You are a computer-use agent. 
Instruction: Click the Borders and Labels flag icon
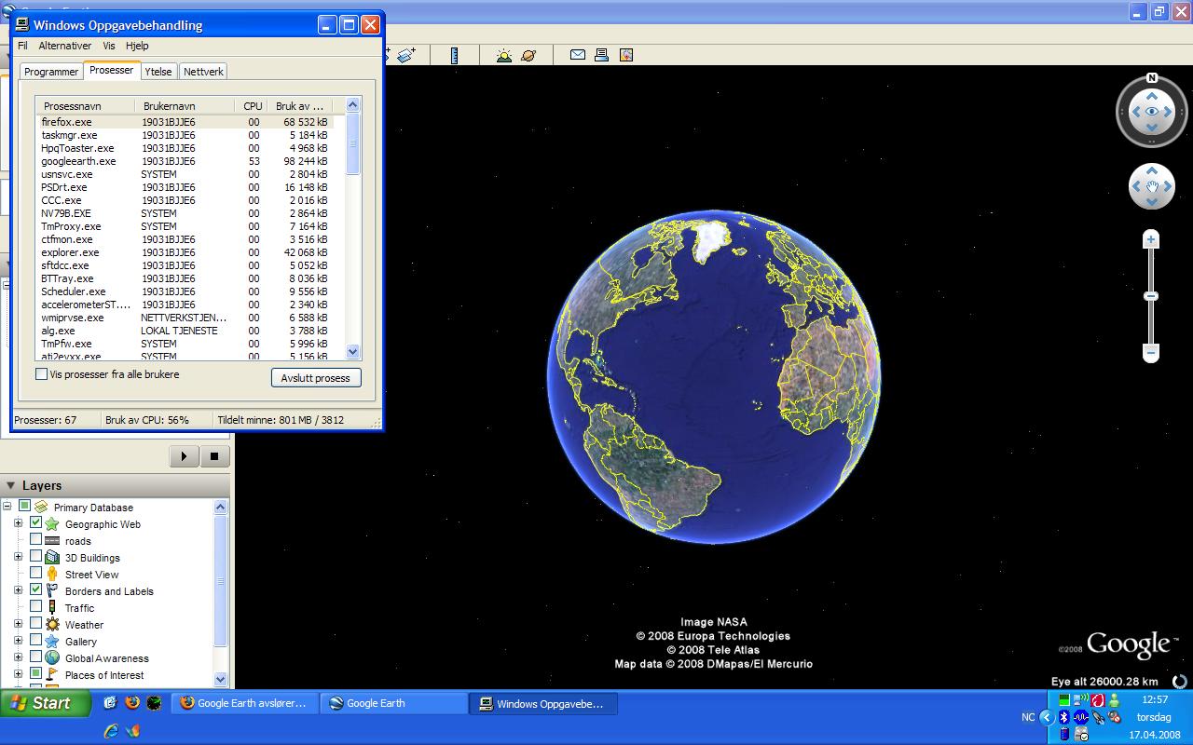pos(52,591)
